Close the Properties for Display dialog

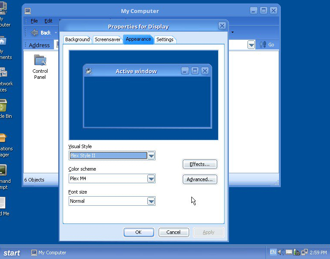pyautogui.click(x=222, y=26)
